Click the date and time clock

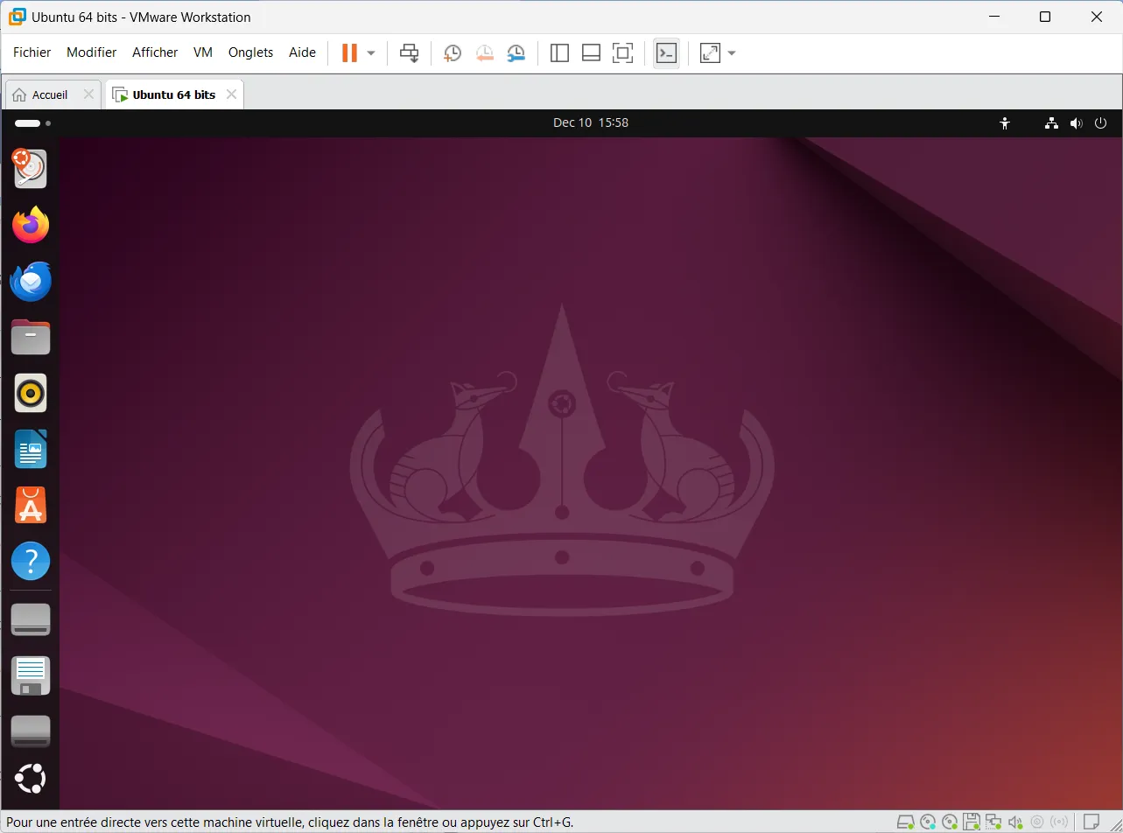[591, 122]
